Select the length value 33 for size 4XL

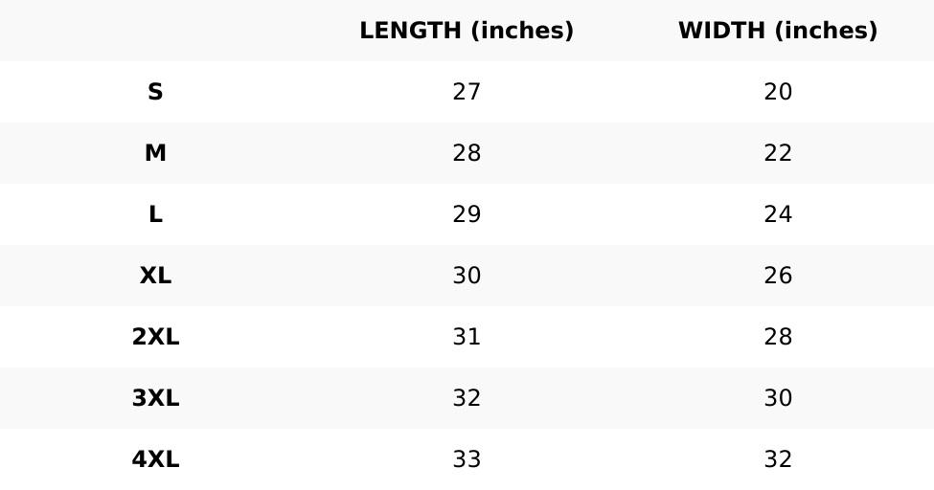(x=467, y=459)
